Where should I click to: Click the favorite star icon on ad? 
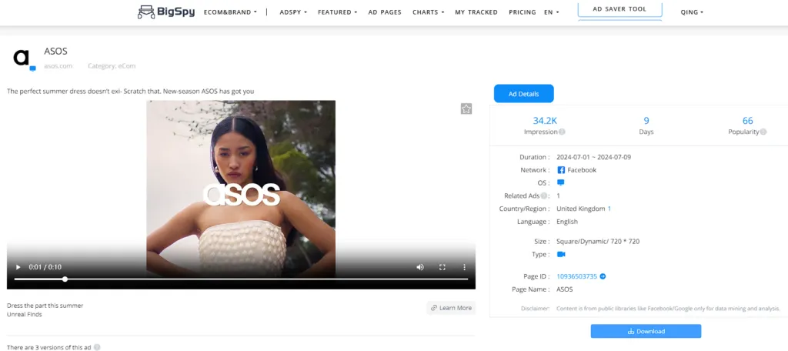[466, 109]
